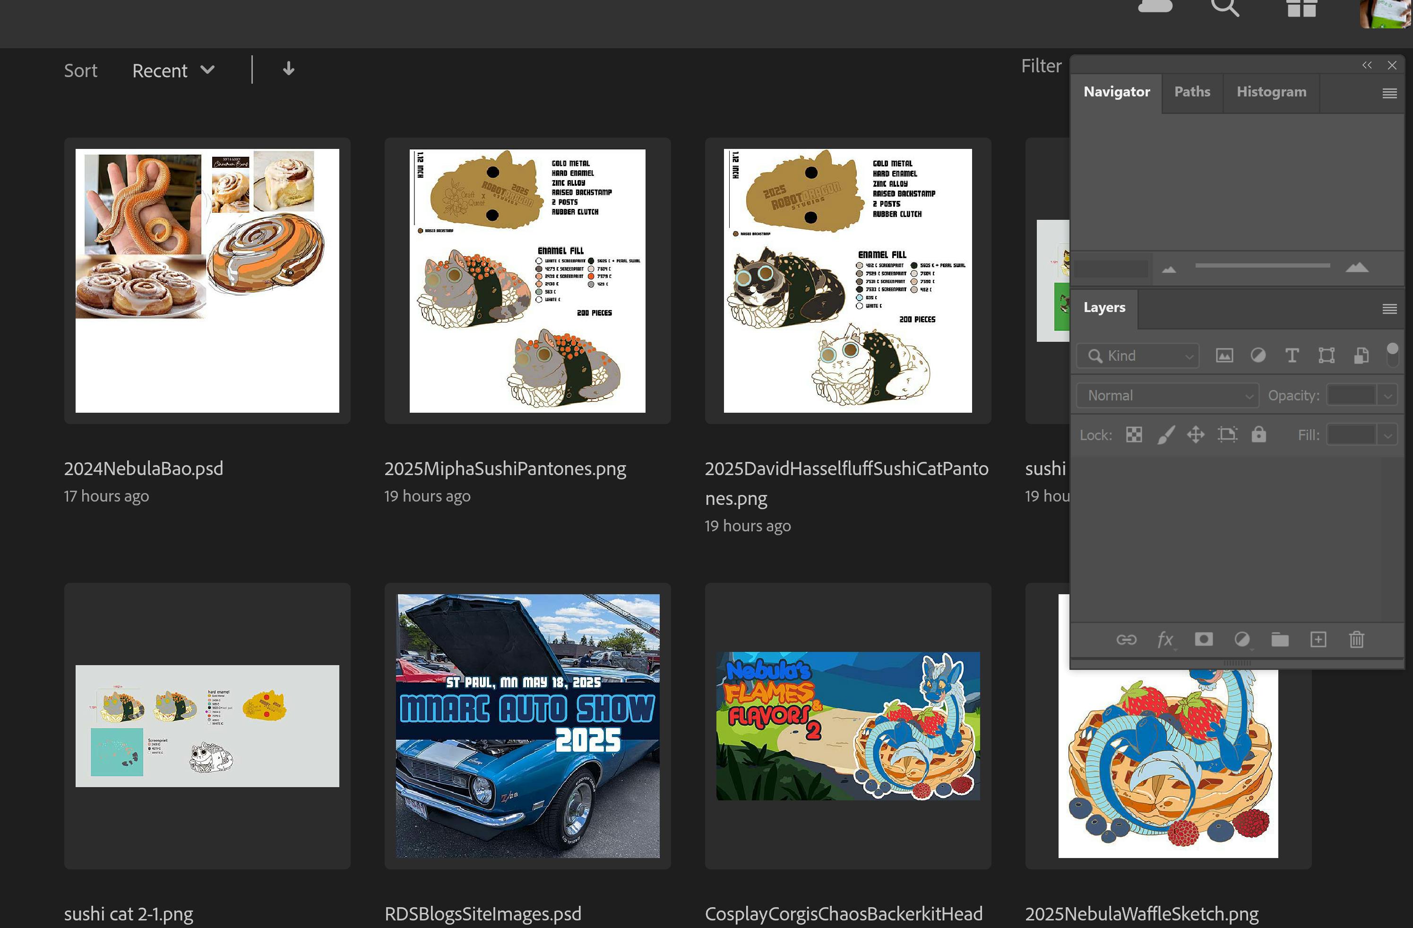Click the new group folder icon
This screenshot has height=928, width=1413.
tap(1279, 640)
